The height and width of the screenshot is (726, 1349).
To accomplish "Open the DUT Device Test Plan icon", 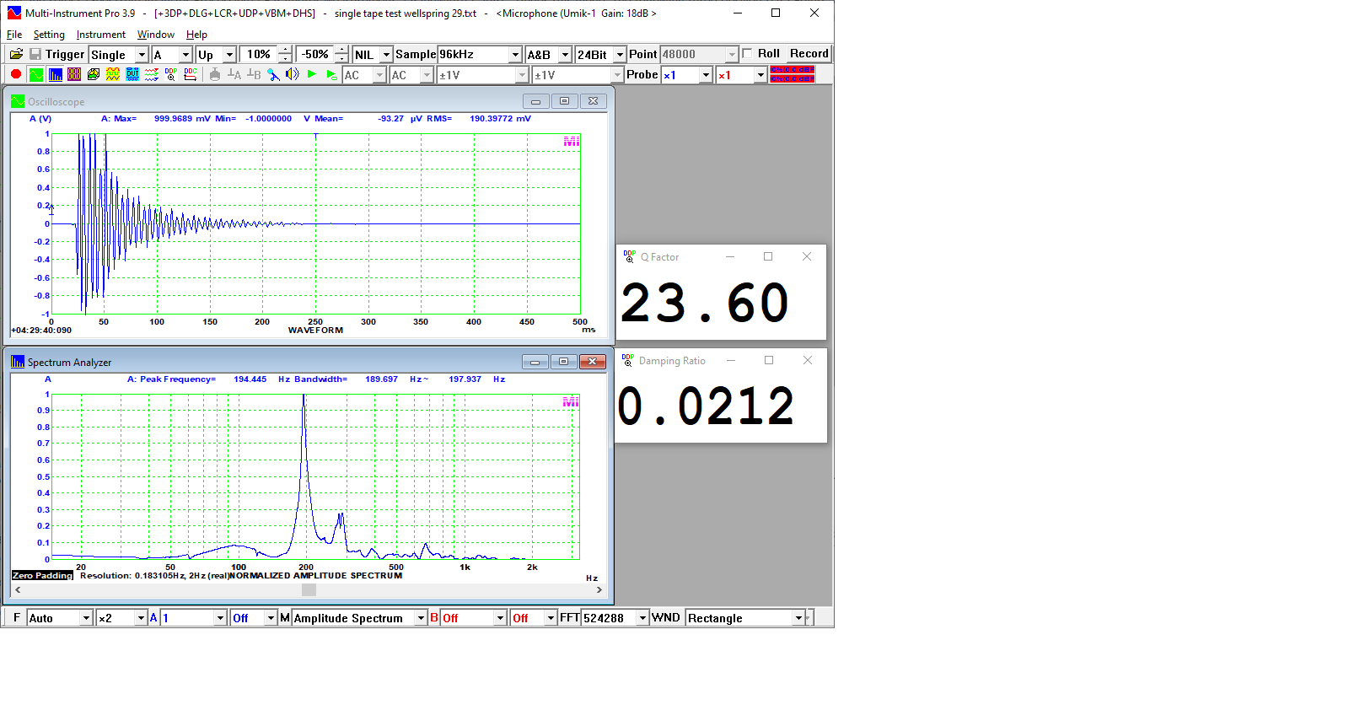I will coord(132,75).
